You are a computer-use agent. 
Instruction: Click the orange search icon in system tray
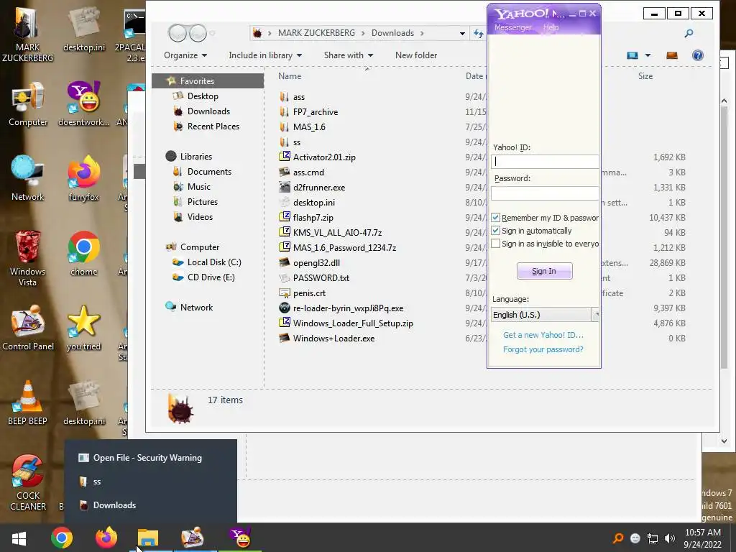coord(618,538)
